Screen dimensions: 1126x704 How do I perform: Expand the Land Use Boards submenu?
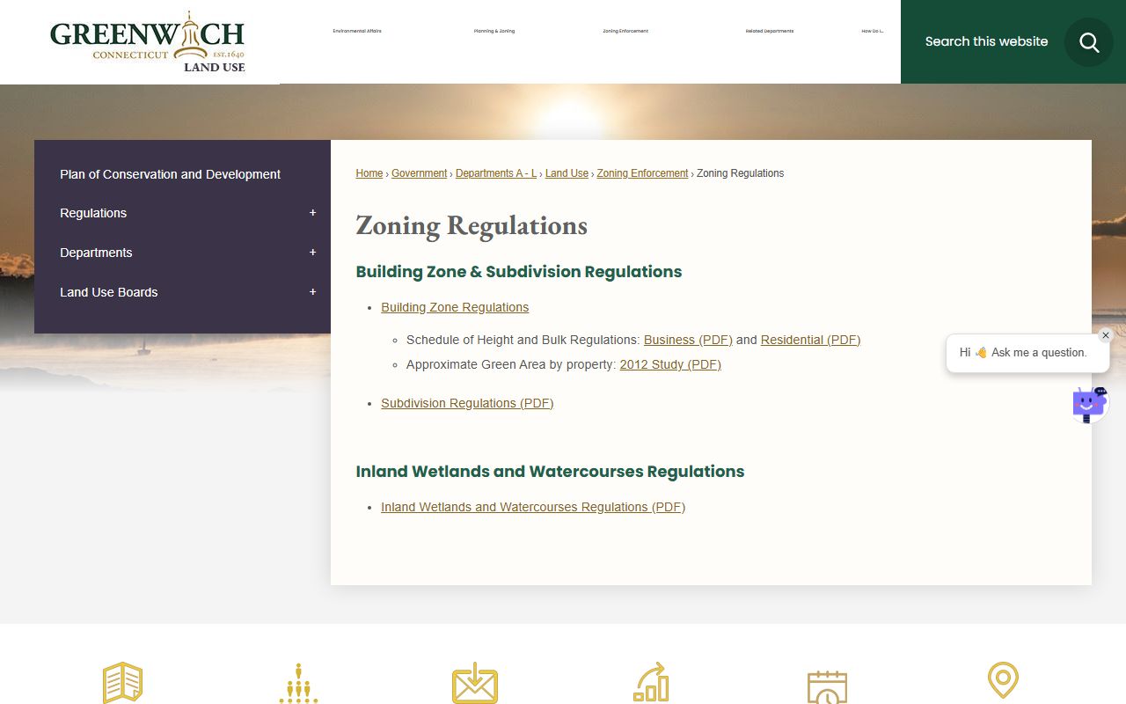pyautogui.click(x=312, y=292)
